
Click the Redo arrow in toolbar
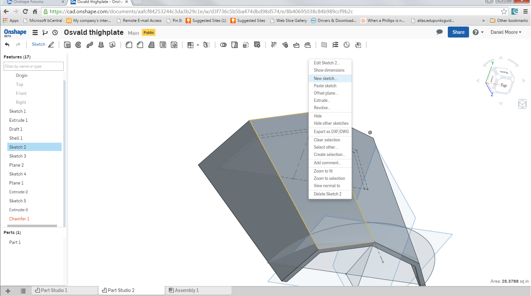pyautogui.click(x=18, y=45)
